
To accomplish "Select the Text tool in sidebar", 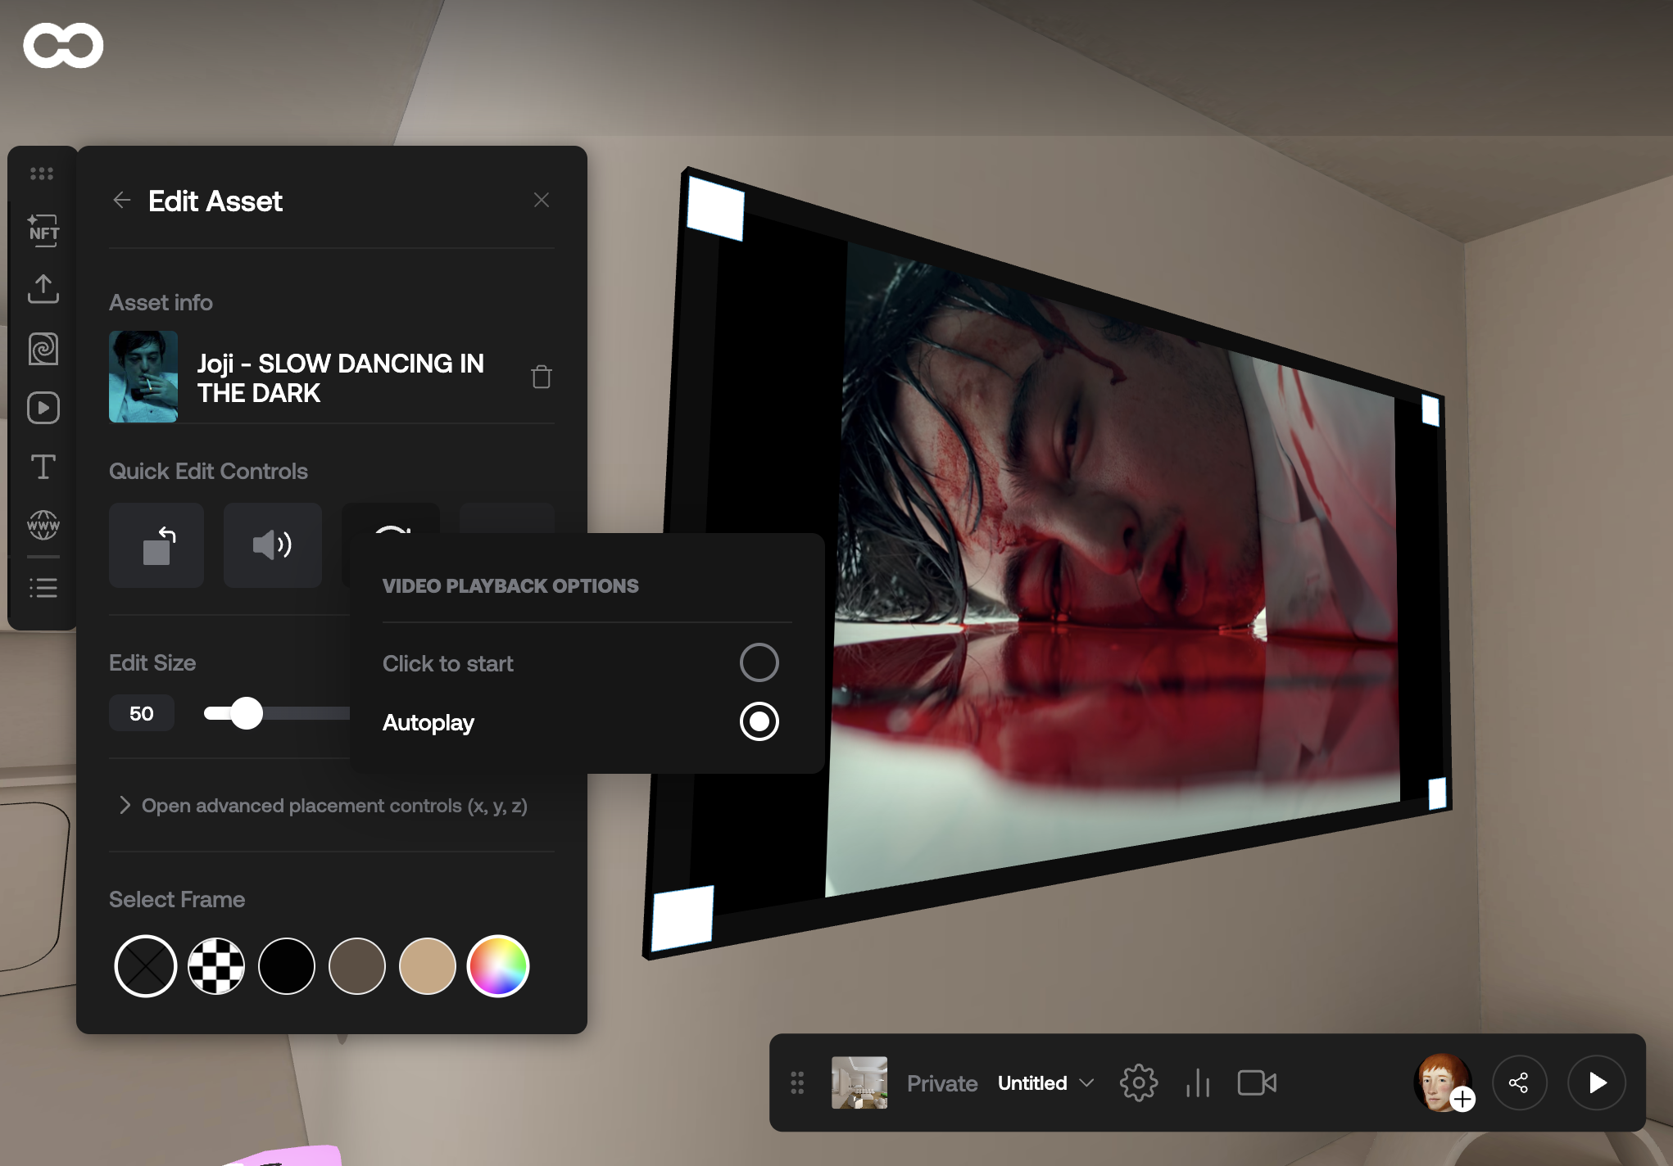I will [43, 467].
